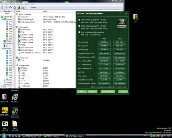Screen dimensions: 172x138
Task: Click the Up arrow toolbar icon
Action: click(x=10, y=7)
